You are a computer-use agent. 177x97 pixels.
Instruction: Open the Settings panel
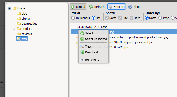(116, 7)
